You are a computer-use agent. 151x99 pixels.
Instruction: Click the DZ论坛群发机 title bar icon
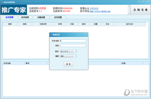(2, 2)
